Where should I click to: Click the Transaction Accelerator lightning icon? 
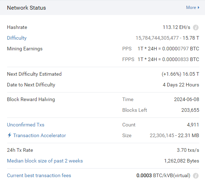pyautogui.click(x=9, y=135)
